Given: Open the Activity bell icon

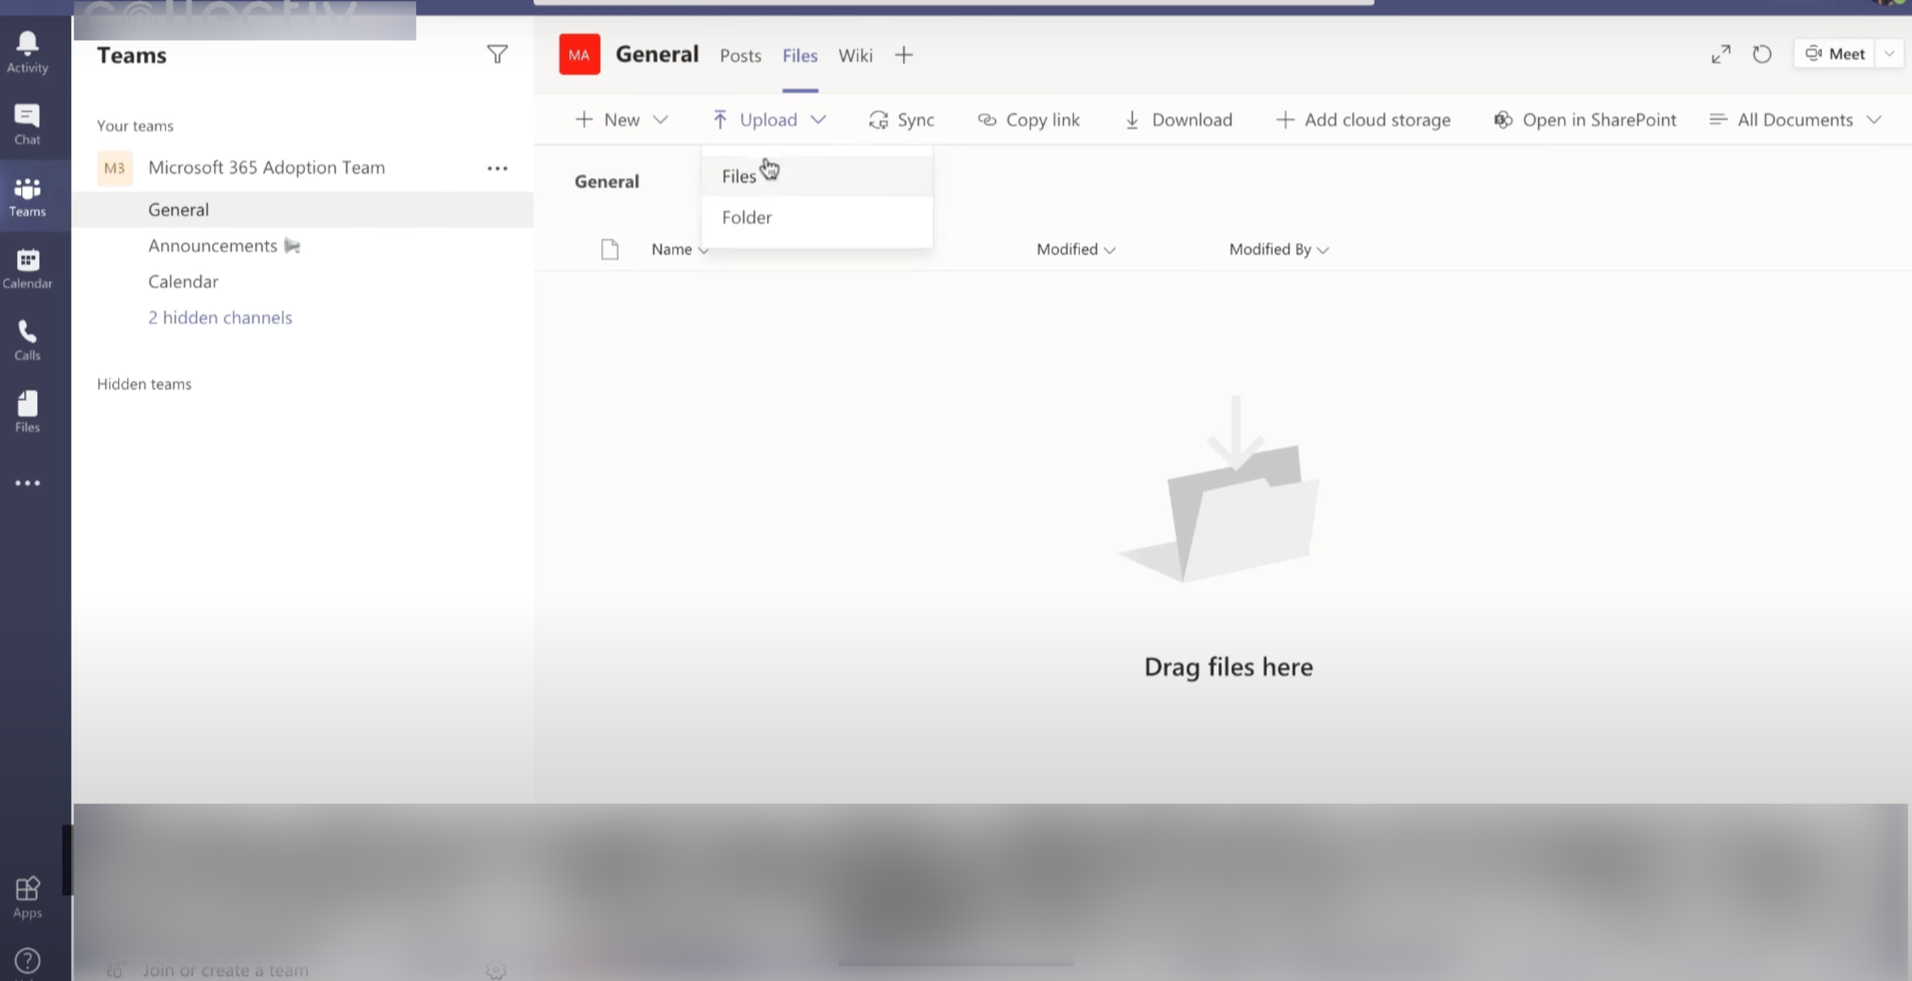Looking at the screenshot, I should click(27, 52).
